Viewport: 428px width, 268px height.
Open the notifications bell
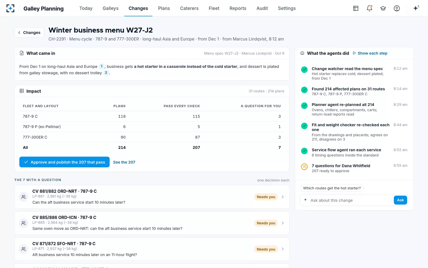coord(369,8)
